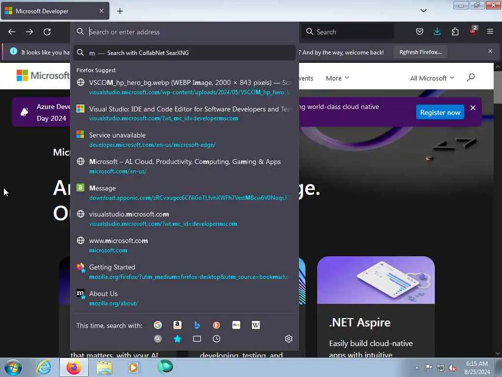Click the uBlock extension icon with badge
This screenshot has height=377, width=502.
[473, 31]
